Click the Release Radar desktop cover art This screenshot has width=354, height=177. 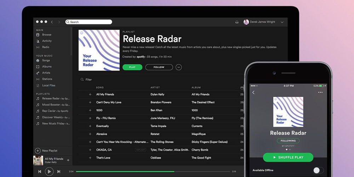pyautogui.click(x=99, y=50)
